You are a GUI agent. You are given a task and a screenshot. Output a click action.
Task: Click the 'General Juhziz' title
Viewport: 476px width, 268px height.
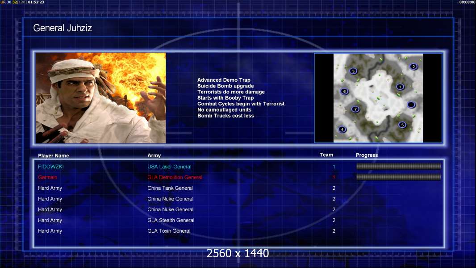pos(63,28)
